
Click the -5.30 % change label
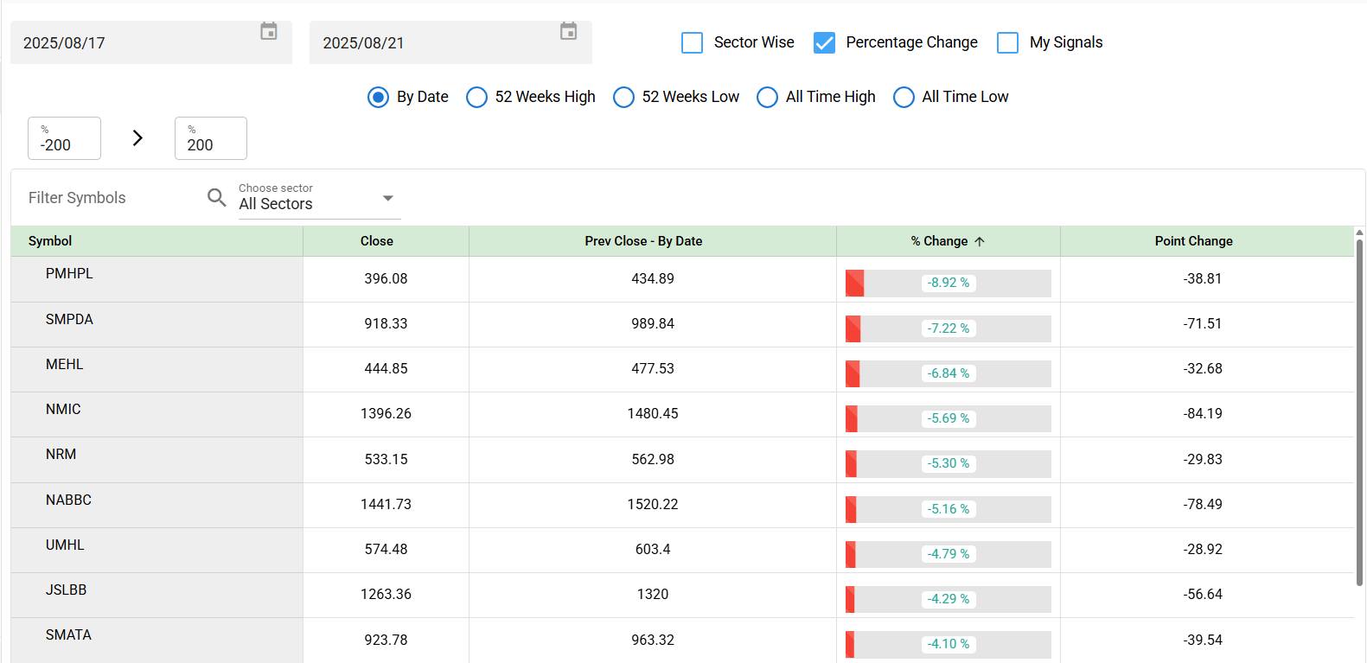[949, 463]
